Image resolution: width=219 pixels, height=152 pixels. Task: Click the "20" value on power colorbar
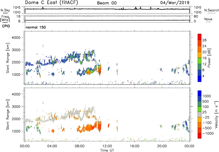[x=204, y=52]
